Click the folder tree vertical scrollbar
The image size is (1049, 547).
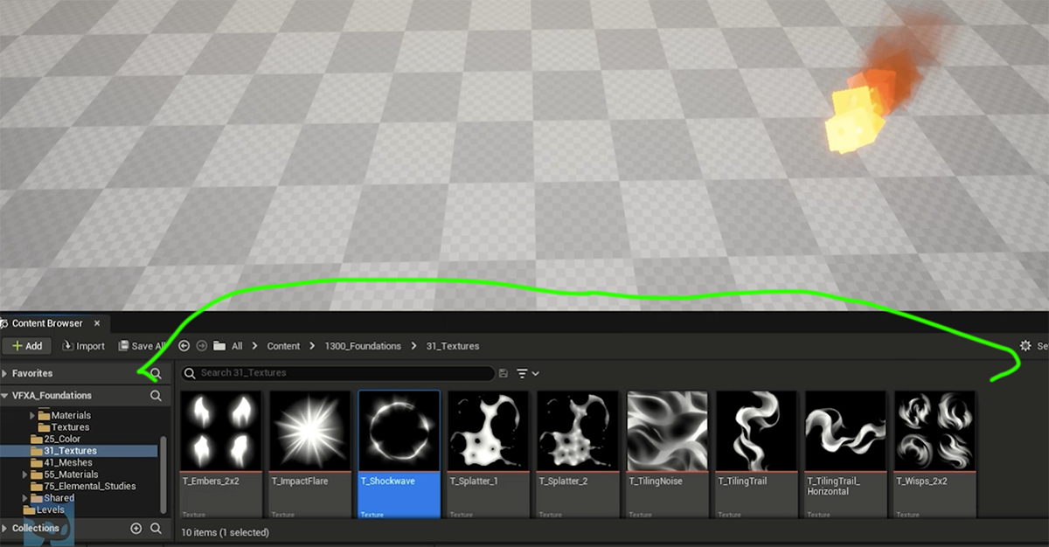163,476
